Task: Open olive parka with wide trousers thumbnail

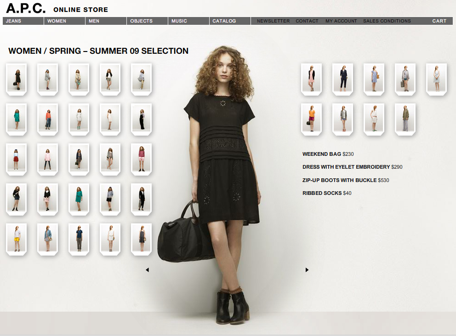Action: click(405, 119)
